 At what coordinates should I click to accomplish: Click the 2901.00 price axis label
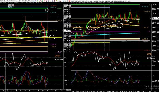coord(67,52)
